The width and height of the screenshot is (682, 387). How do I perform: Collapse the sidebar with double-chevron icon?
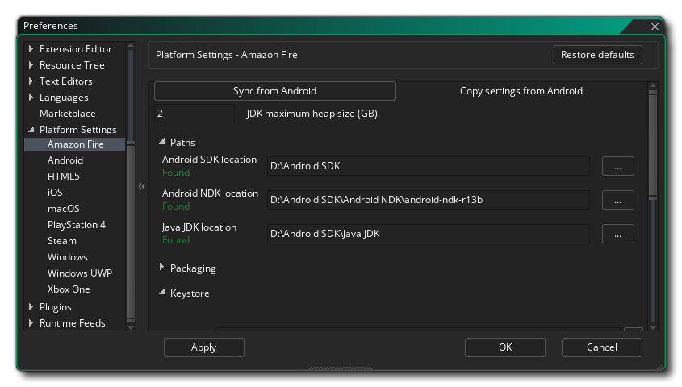[x=142, y=186]
